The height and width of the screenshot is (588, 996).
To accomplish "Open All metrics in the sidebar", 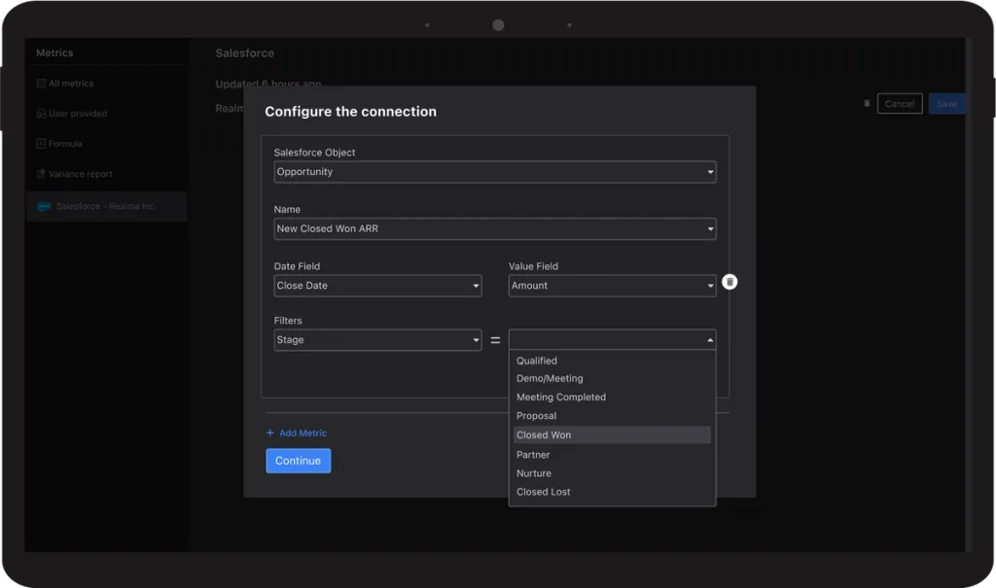I will (70, 84).
